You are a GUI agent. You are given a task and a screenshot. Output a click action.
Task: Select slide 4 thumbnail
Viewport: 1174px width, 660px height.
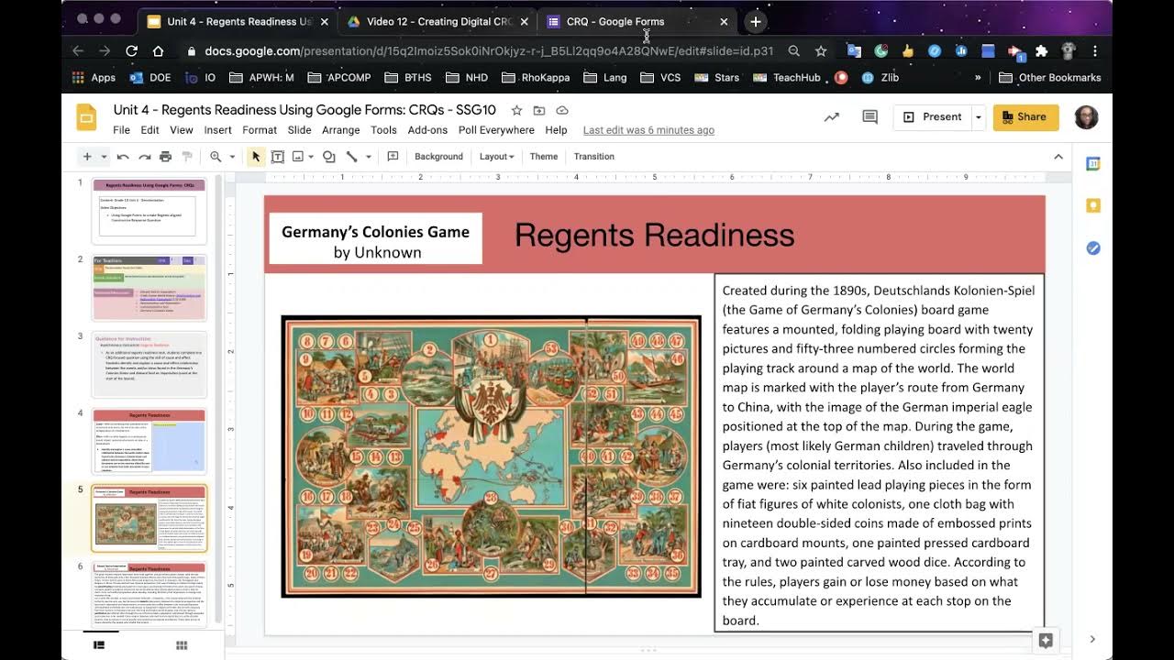(x=150, y=442)
